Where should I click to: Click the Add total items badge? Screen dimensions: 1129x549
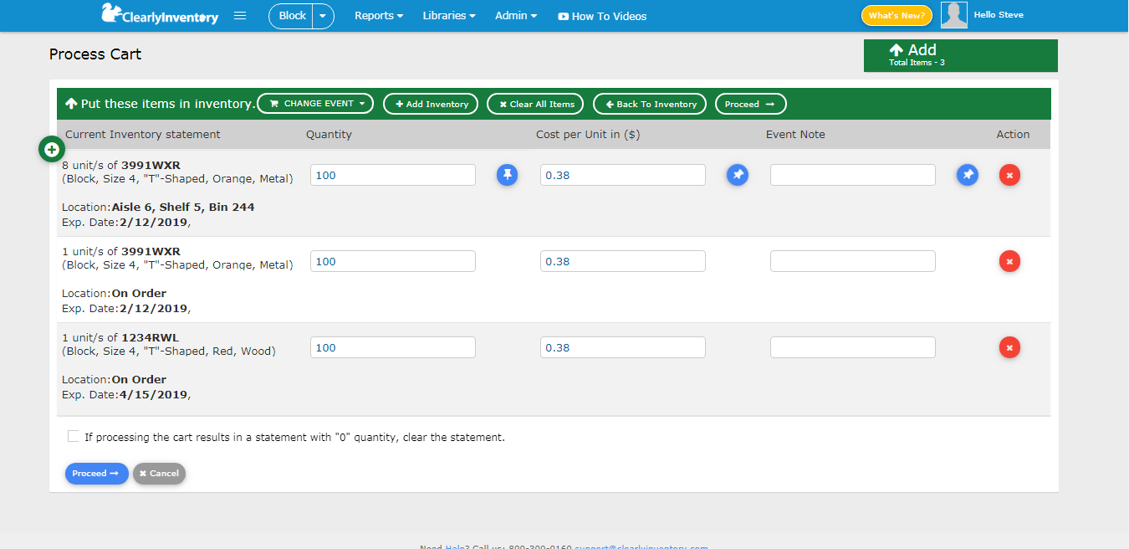click(x=960, y=54)
